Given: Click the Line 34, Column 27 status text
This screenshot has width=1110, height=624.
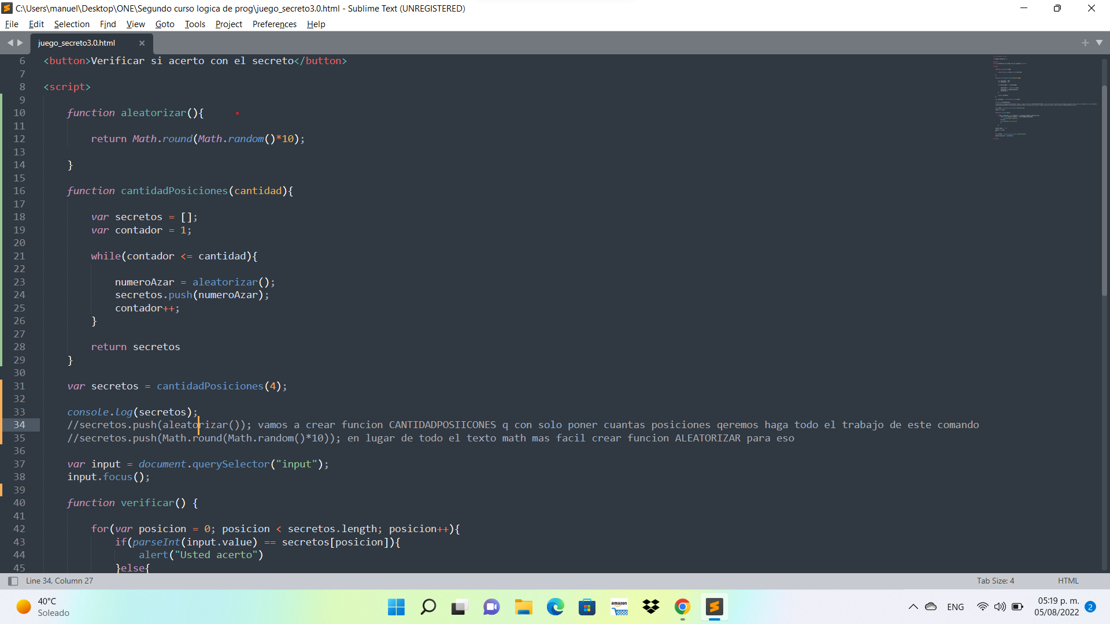Looking at the screenshot, I should (60, 581).
